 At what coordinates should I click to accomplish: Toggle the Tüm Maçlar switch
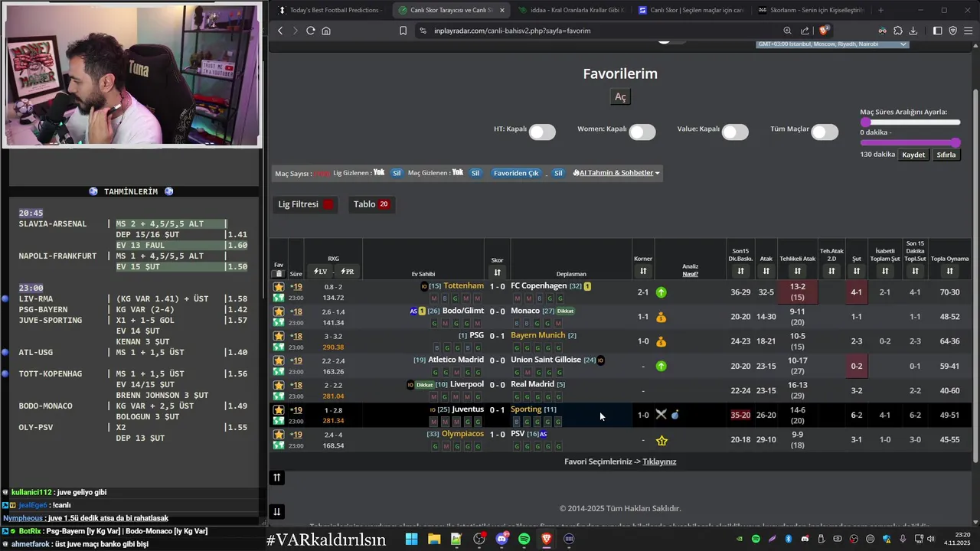(x=825, y=132)
